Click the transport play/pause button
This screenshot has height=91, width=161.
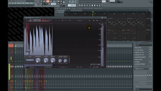click(x=44, y=4)
